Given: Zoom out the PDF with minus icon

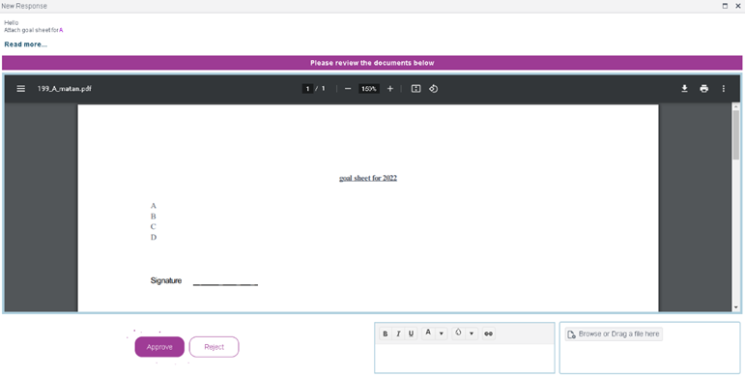Looking at the screenshot, I should coord(348,89).
